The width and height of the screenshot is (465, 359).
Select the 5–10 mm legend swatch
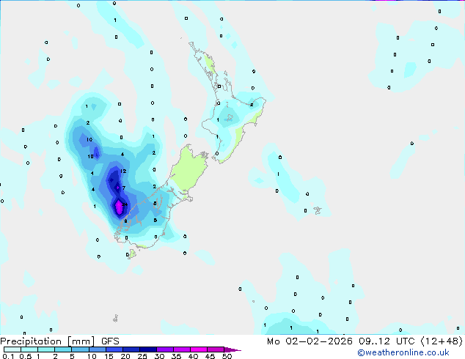[80, 349]
